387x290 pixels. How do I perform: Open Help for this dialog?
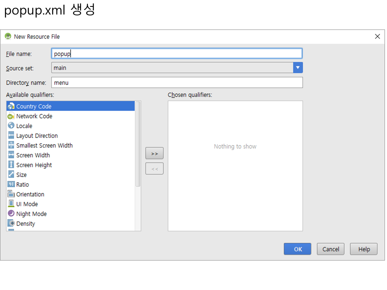(x=364, y=249)
